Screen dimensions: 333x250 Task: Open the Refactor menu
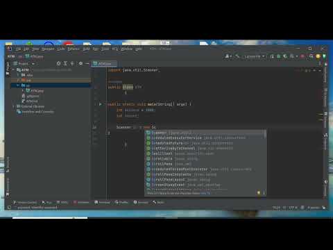[74, 49]
